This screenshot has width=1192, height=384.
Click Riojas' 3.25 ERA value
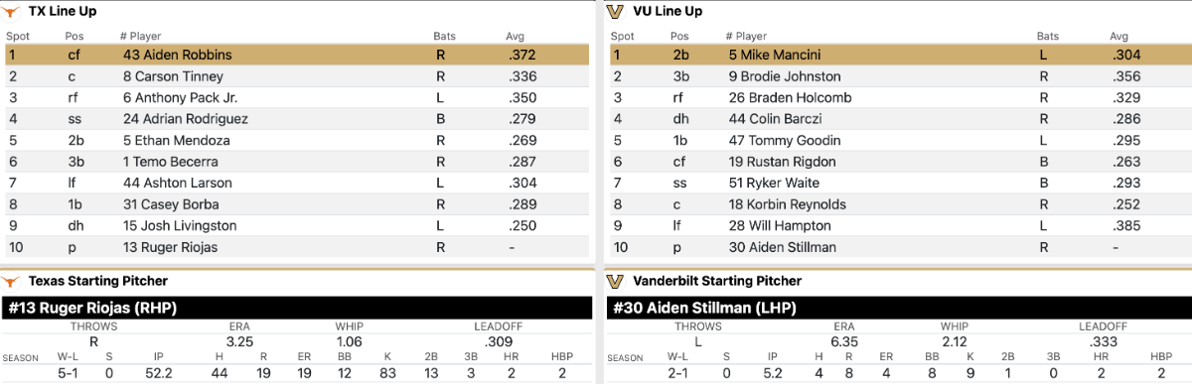(x=239, y=341)
